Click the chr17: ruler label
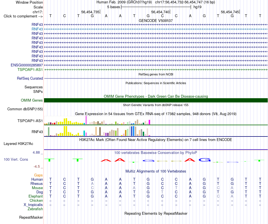268x224 pixels. 38,12
